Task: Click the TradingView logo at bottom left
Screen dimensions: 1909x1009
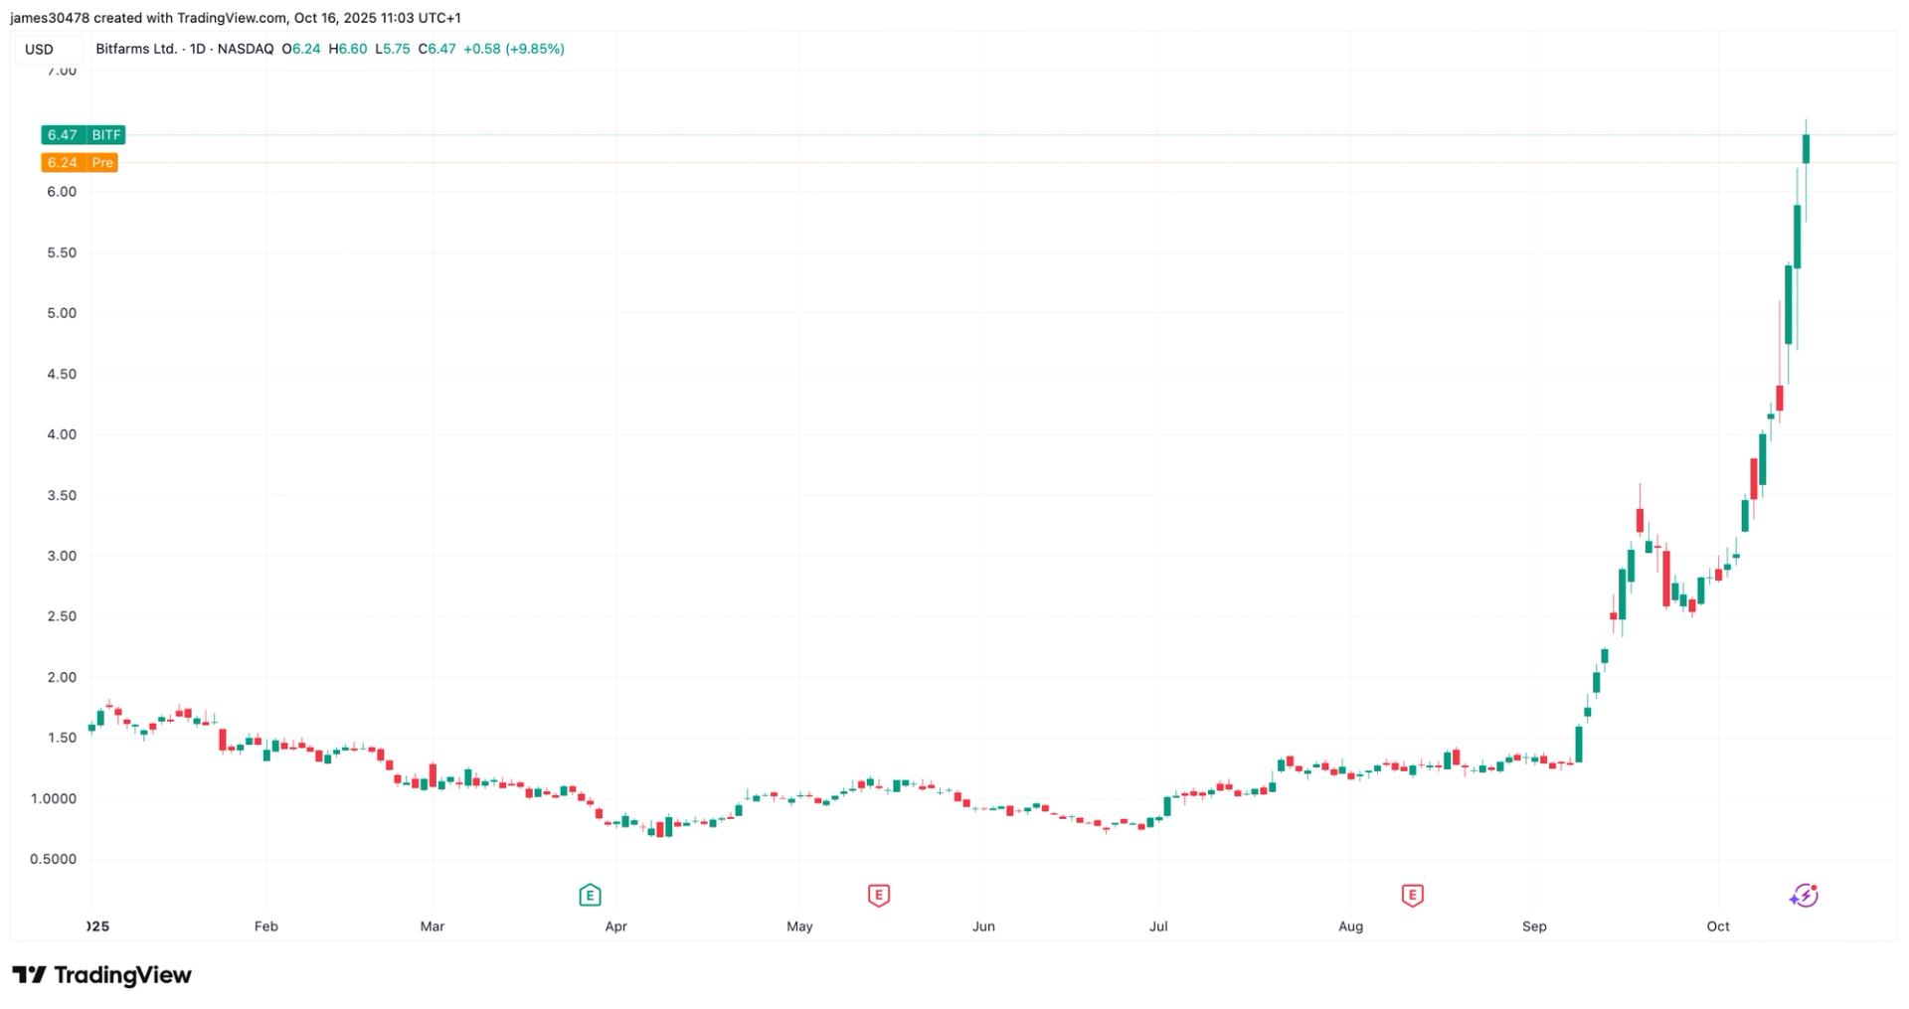Action: 101,975
